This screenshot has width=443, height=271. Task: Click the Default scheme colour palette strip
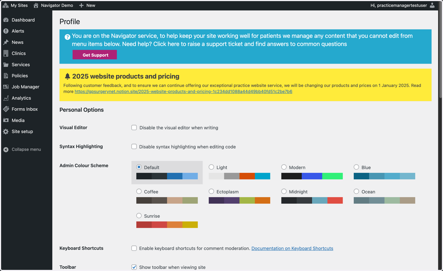pyautogui.click(x=167, y=176)
